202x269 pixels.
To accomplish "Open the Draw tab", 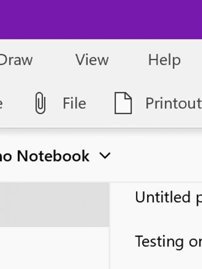I will point(16,60).
